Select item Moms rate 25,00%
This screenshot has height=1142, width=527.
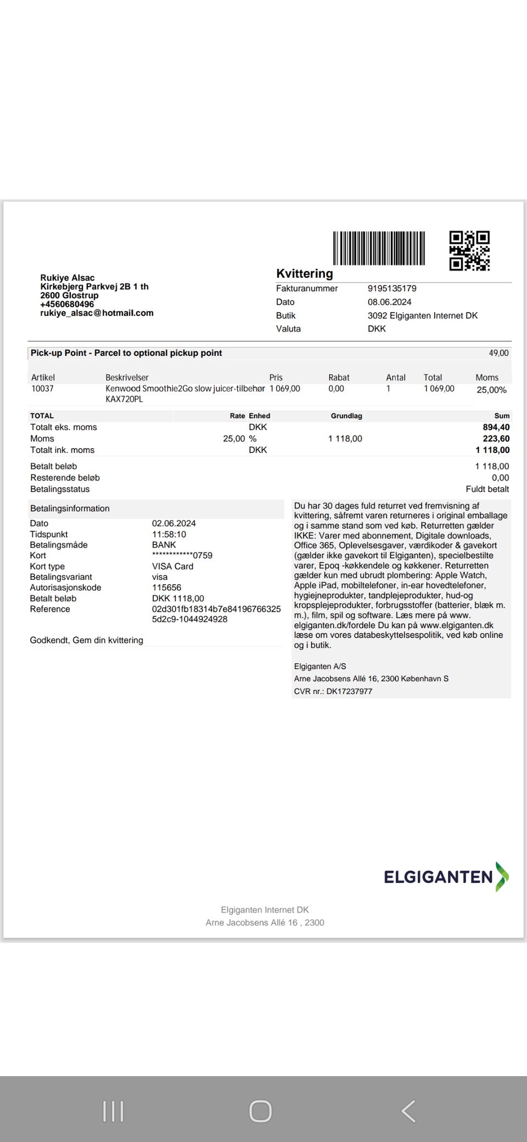pos(491,390)
